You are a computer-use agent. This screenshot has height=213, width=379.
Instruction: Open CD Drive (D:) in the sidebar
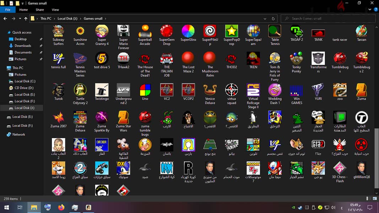pyautogui.click(x=24, y=88)
